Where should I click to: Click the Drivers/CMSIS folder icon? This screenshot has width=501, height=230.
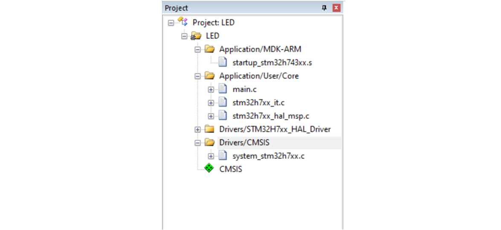(x=210, y=143)
